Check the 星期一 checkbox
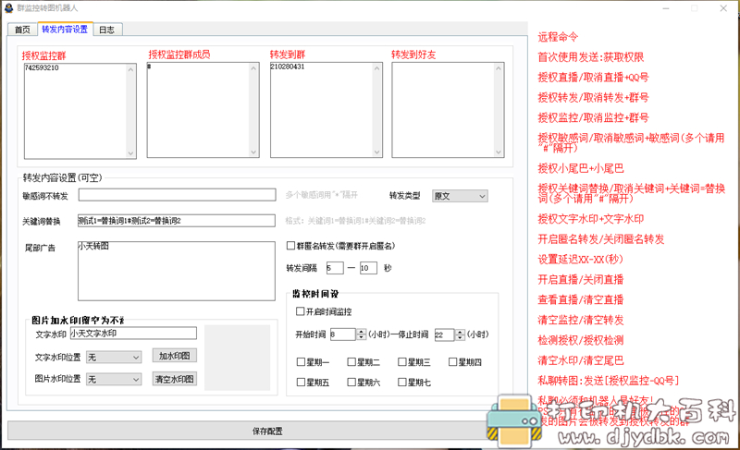The height and width of the screenshot is (450, 740). click(302, 362)
